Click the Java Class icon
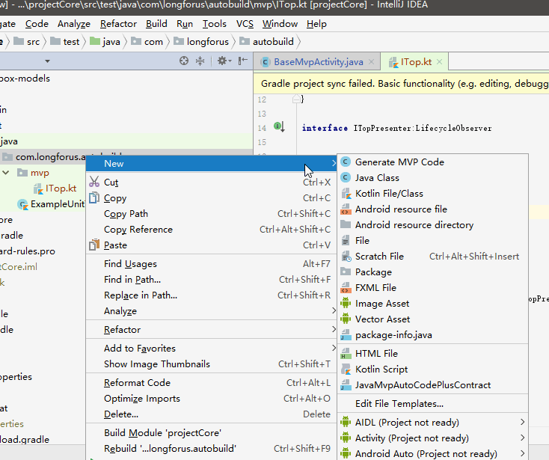Image resolution: width=549 pixels, height=460 pixels. tap(346, 177)
